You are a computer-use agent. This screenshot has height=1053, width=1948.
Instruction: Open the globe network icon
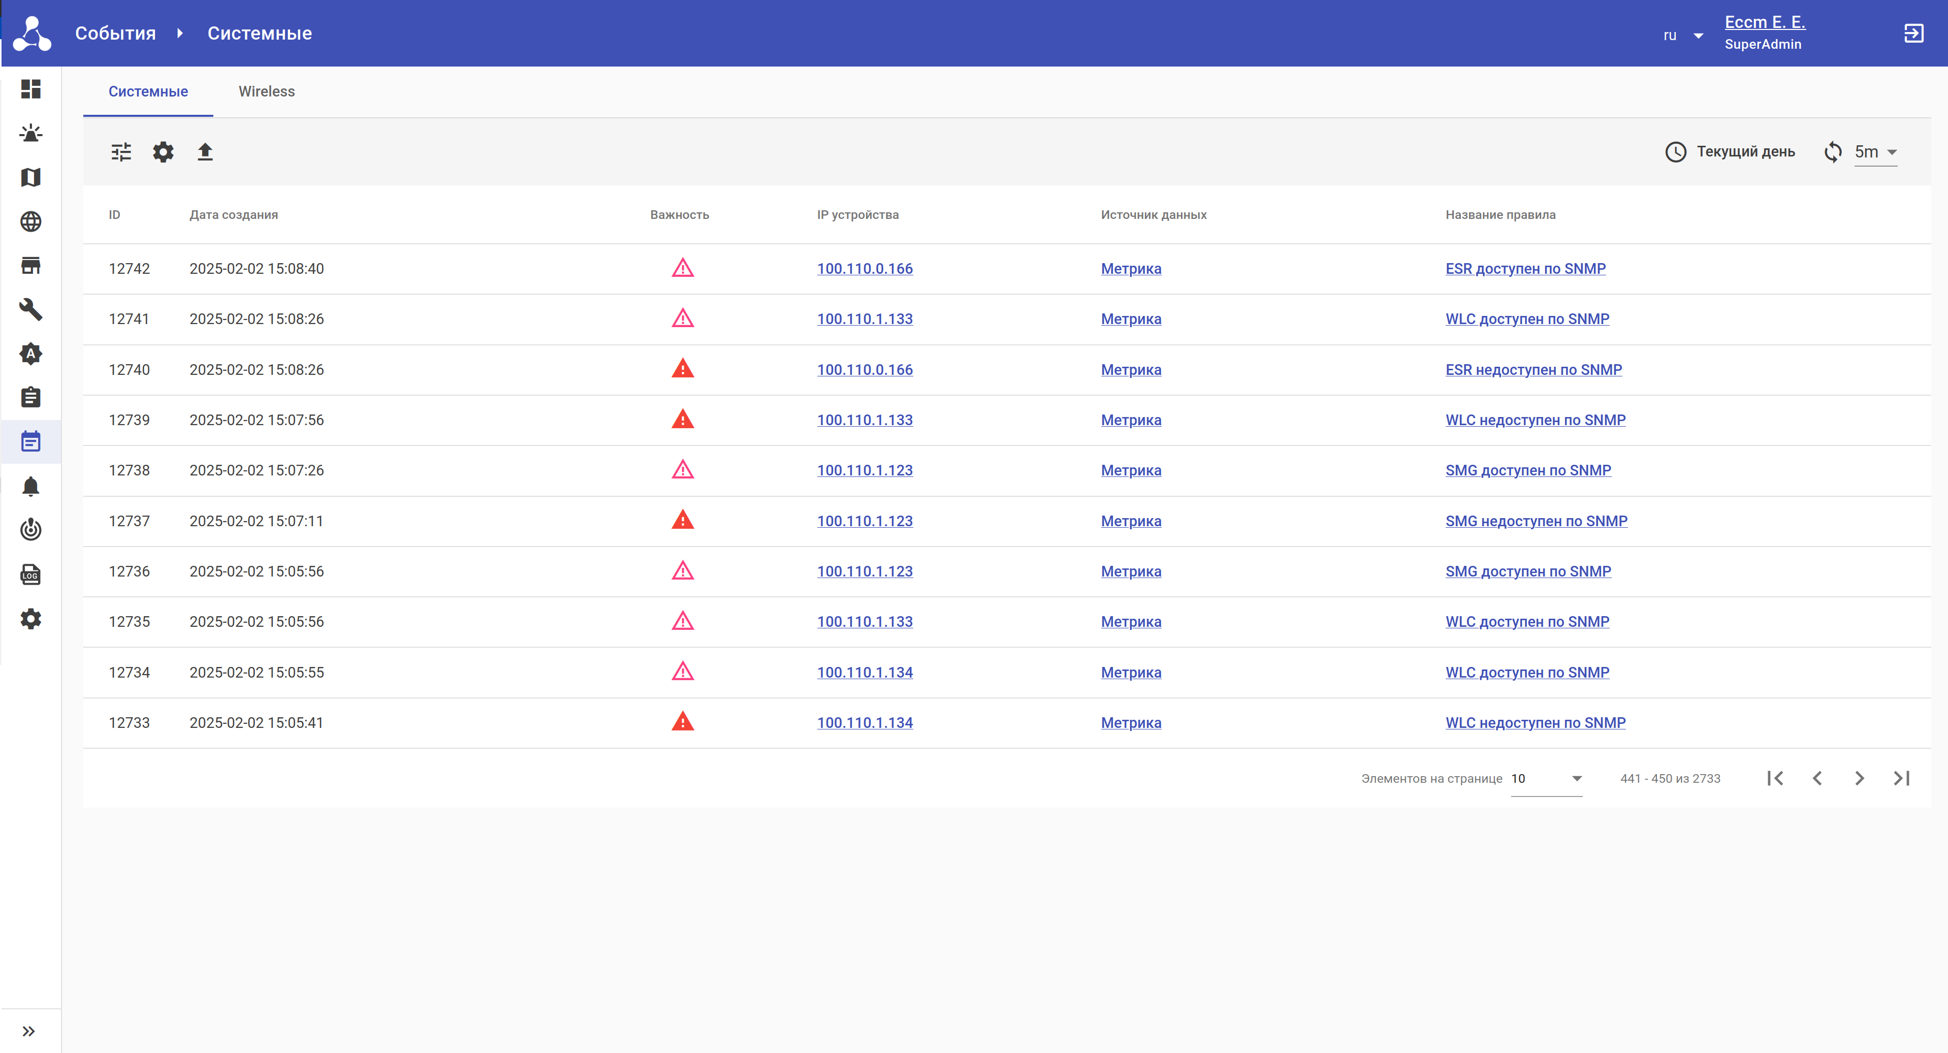coord(30,221)
